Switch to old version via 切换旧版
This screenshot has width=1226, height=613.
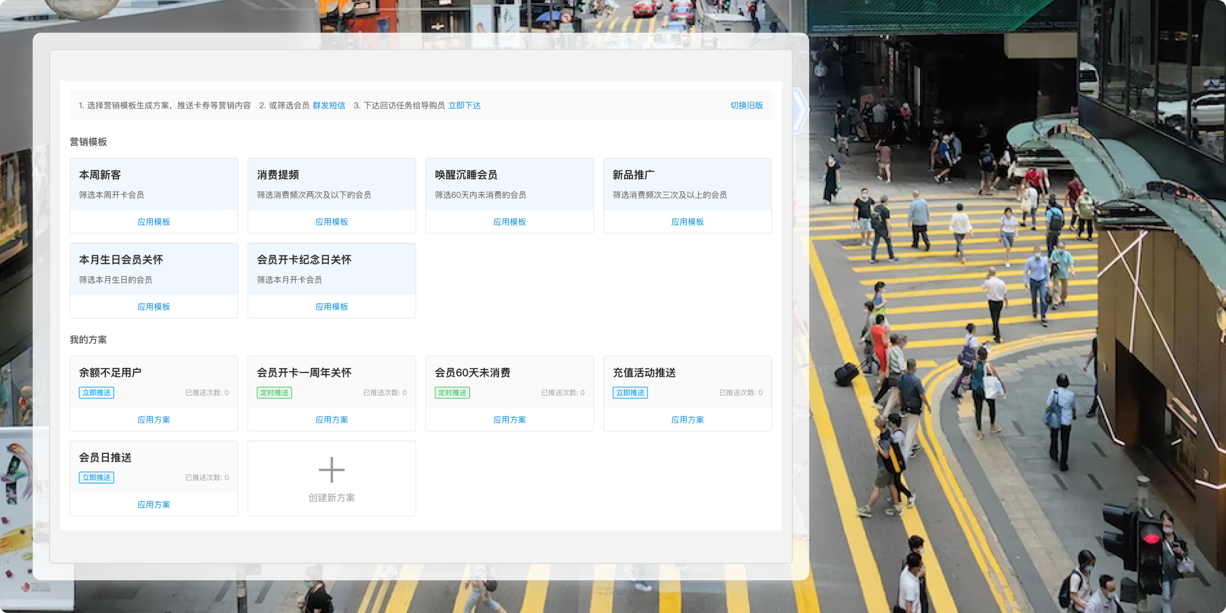tap(746, 105)
